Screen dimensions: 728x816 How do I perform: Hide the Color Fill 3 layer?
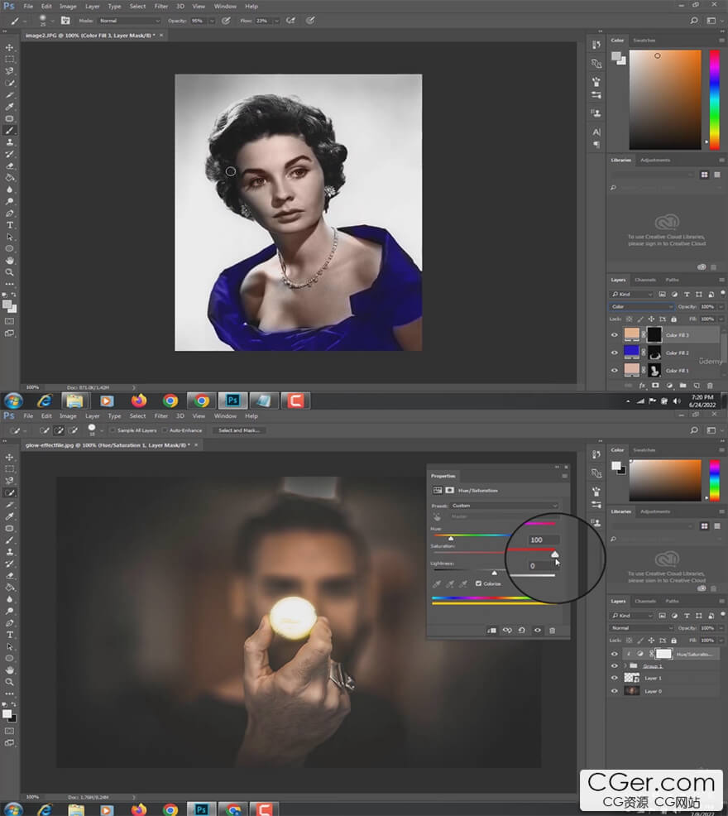[x=614, y=335]
